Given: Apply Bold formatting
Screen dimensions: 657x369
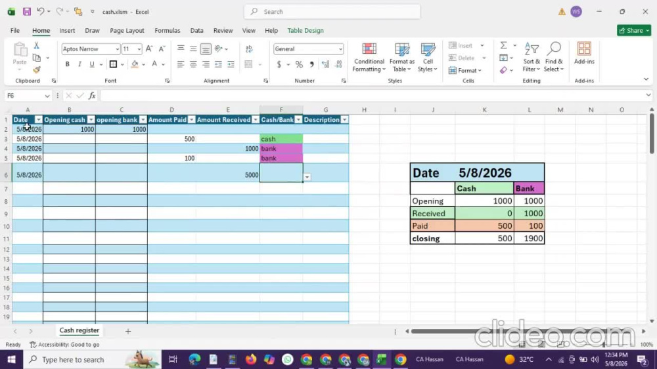Looking at the screenshot, I should tap(67, 64).
